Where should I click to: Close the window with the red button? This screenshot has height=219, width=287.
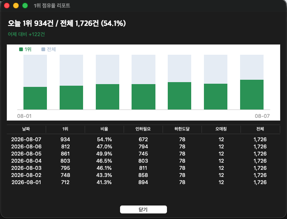tap(7, 6)
